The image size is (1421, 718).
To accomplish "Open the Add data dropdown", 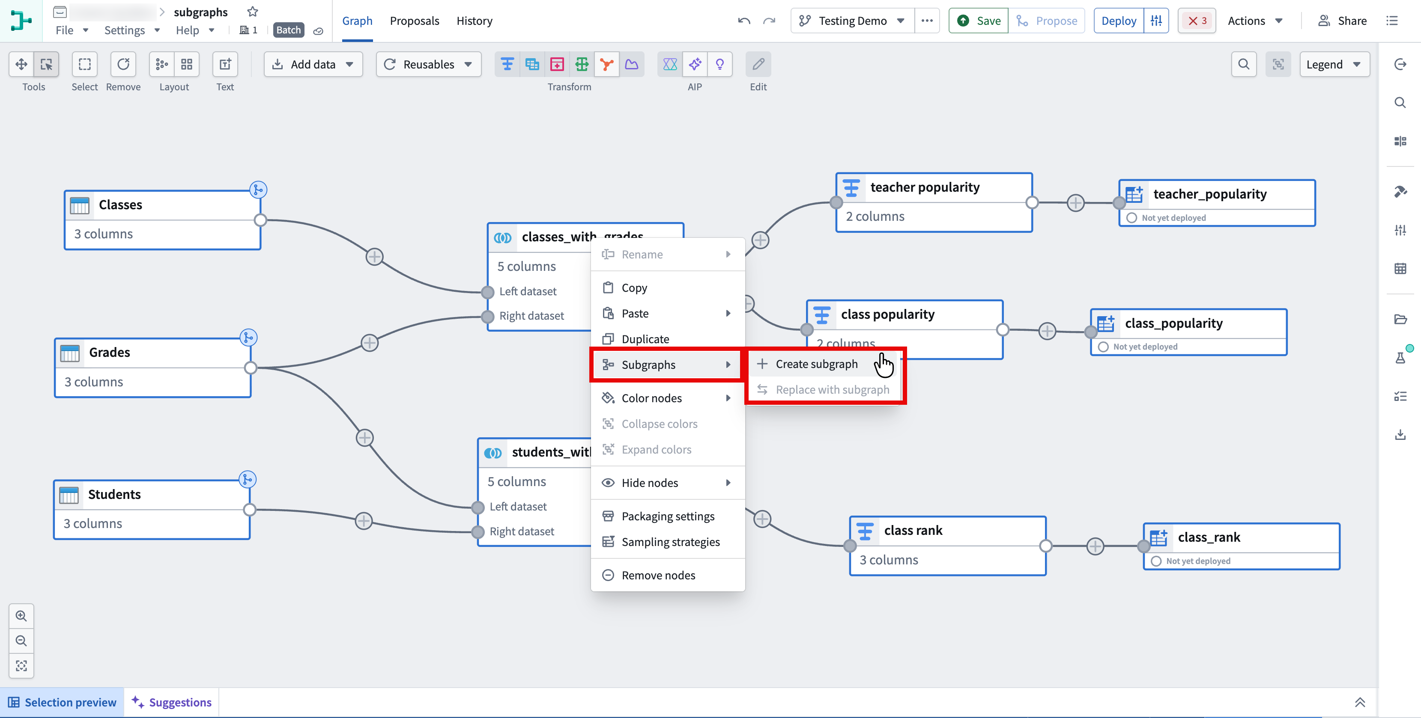I will pyautogui.click(x=313, y=65).
